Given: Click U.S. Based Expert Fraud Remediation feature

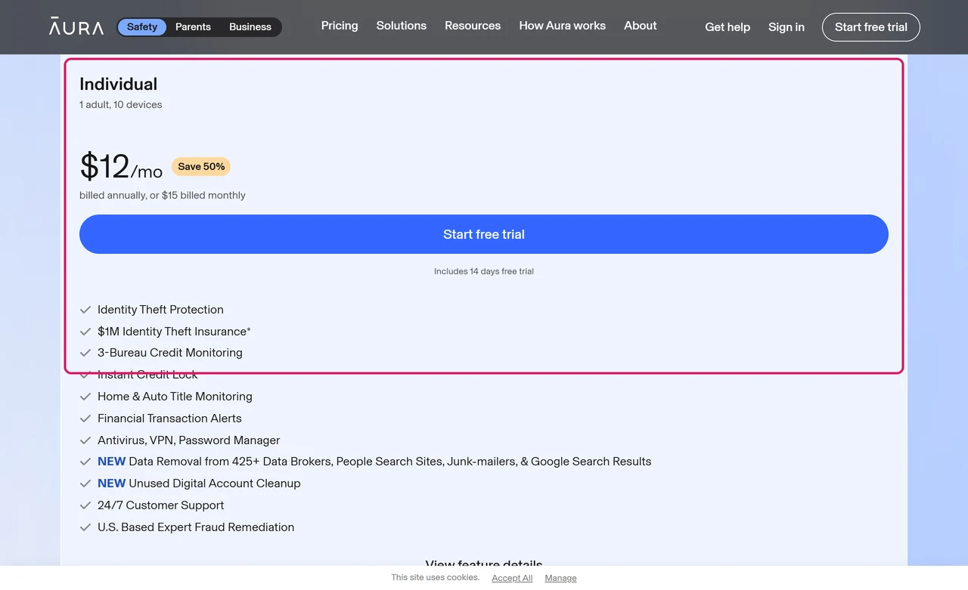Looking at the screenshot, I should click(196, 527).
